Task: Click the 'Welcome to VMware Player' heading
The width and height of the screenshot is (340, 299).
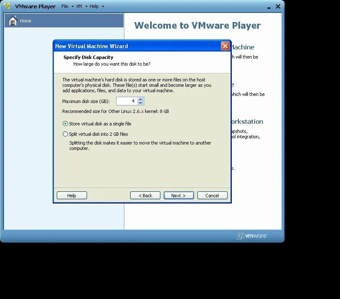Action: click(197, 25)
